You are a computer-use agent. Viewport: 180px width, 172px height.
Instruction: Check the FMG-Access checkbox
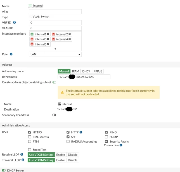30,137
